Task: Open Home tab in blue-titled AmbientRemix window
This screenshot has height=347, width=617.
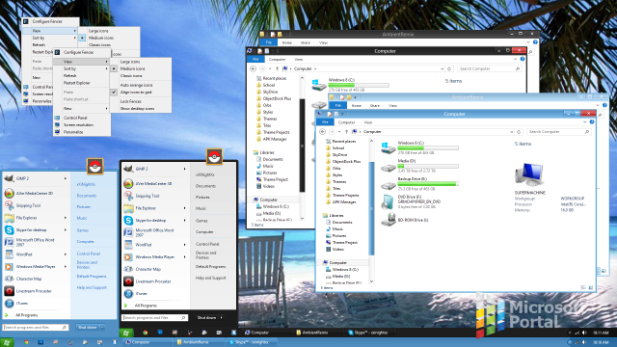Action: [357, 105]
